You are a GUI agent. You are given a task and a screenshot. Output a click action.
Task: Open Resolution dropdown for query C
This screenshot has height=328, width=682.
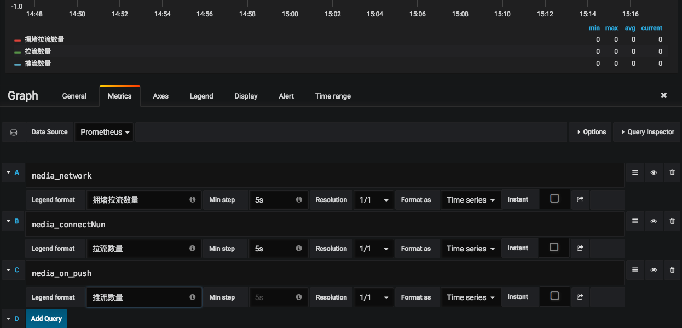tap(374, 297)
